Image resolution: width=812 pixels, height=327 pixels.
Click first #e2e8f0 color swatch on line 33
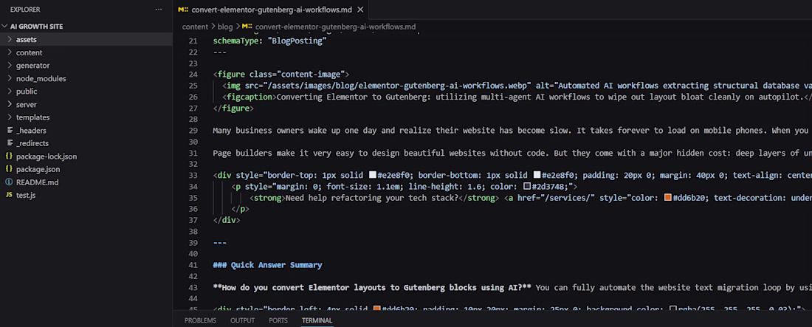(x=372, y=176)
